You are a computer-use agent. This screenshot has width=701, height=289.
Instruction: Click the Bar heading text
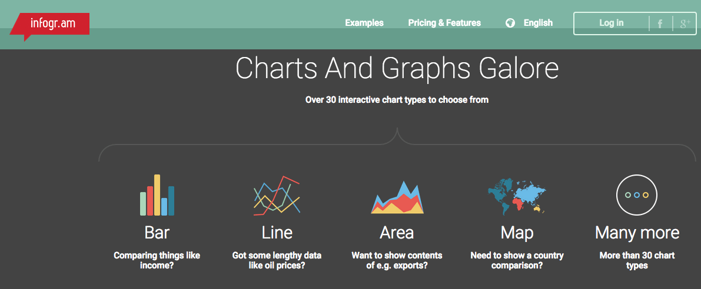pyautogui.click(x=157, y=233)
